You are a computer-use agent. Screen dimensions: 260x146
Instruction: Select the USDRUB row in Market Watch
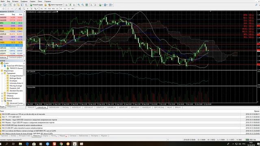11,34
